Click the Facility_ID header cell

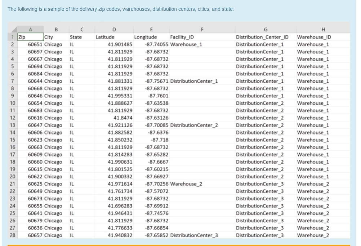coord(202,37)
